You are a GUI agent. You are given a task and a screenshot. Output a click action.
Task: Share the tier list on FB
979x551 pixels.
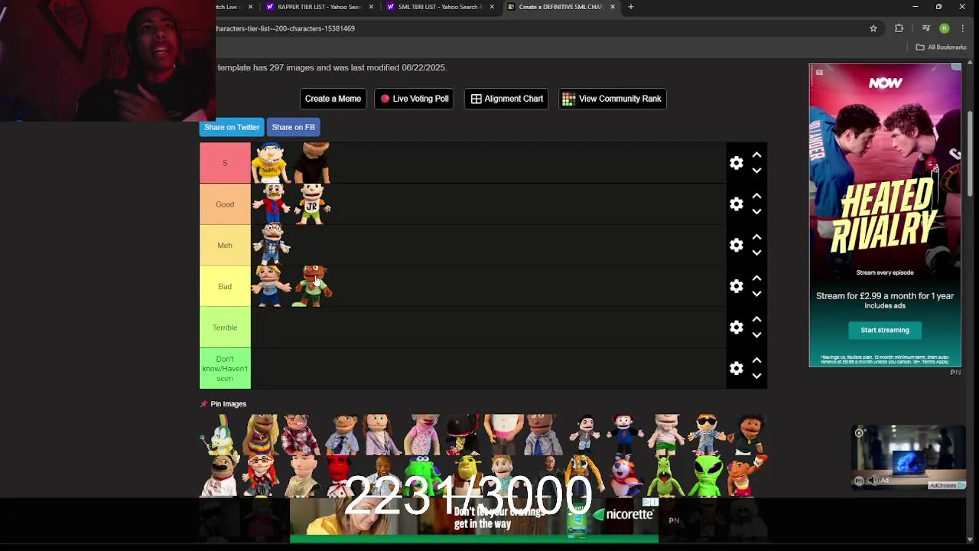pyautogui.click(x=293, y=127)
